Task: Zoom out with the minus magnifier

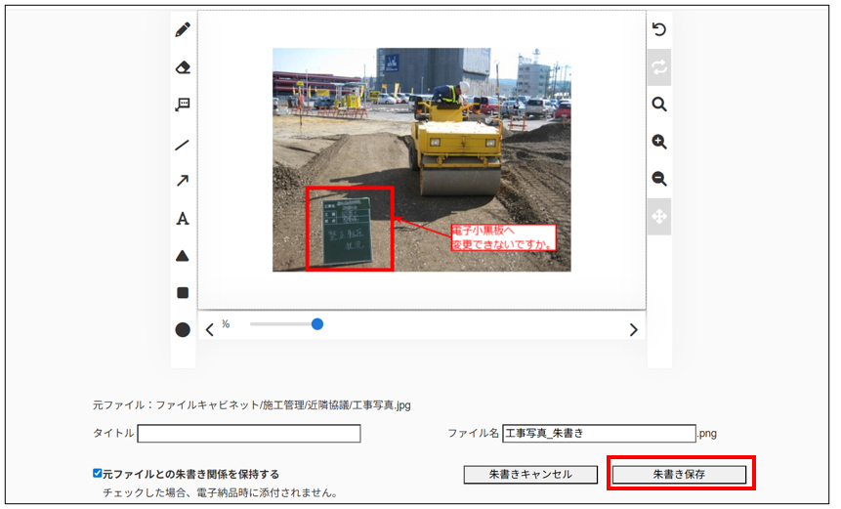Action: click(659, 180)
